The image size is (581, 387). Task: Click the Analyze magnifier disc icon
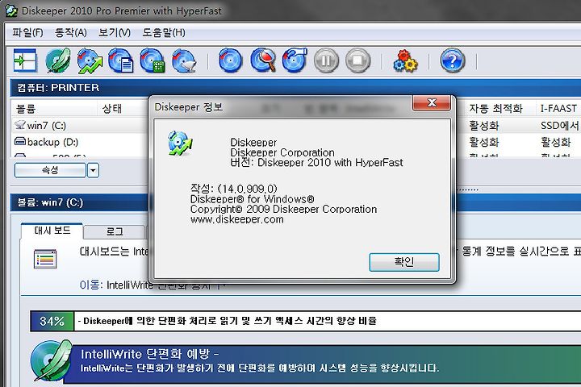[263, 60]
